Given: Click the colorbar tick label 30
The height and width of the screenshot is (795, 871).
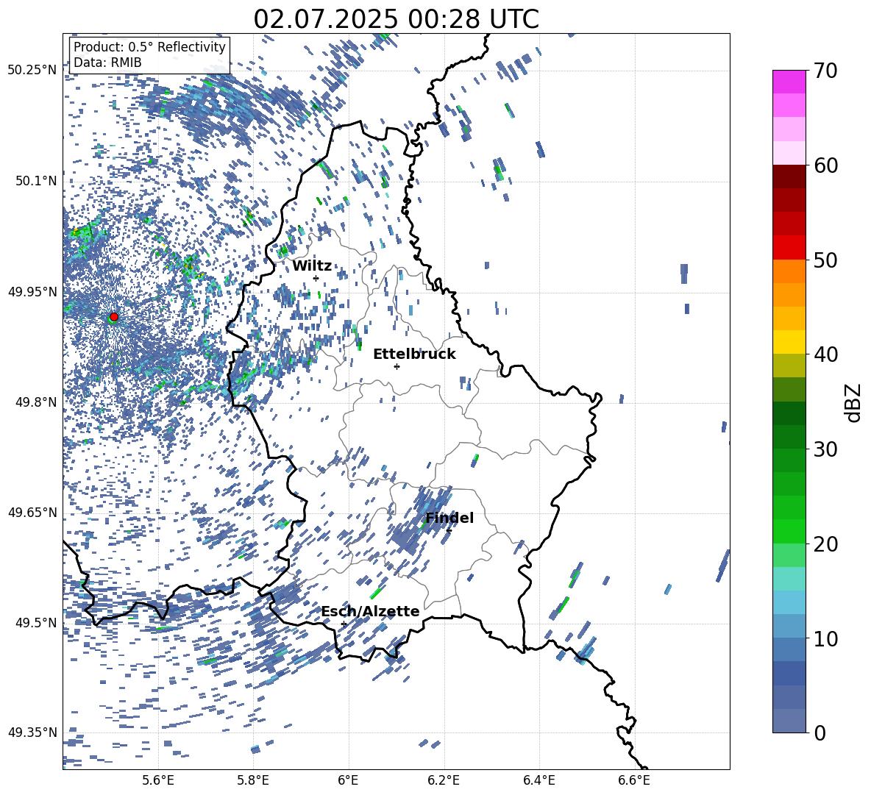Looking at the screenshot, I should click(x=825, y=449).
